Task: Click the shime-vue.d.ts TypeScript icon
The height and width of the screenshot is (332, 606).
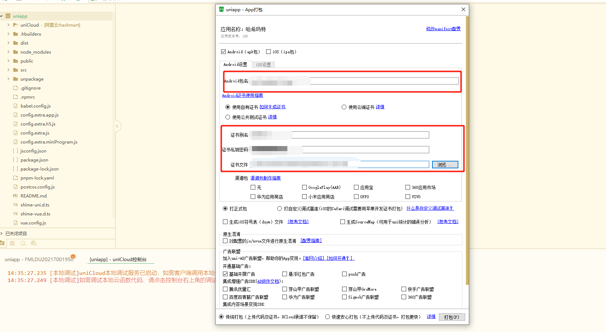Action: [15, 214]
